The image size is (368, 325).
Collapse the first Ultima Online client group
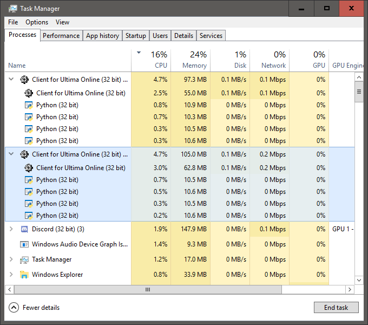click(11, 79)
